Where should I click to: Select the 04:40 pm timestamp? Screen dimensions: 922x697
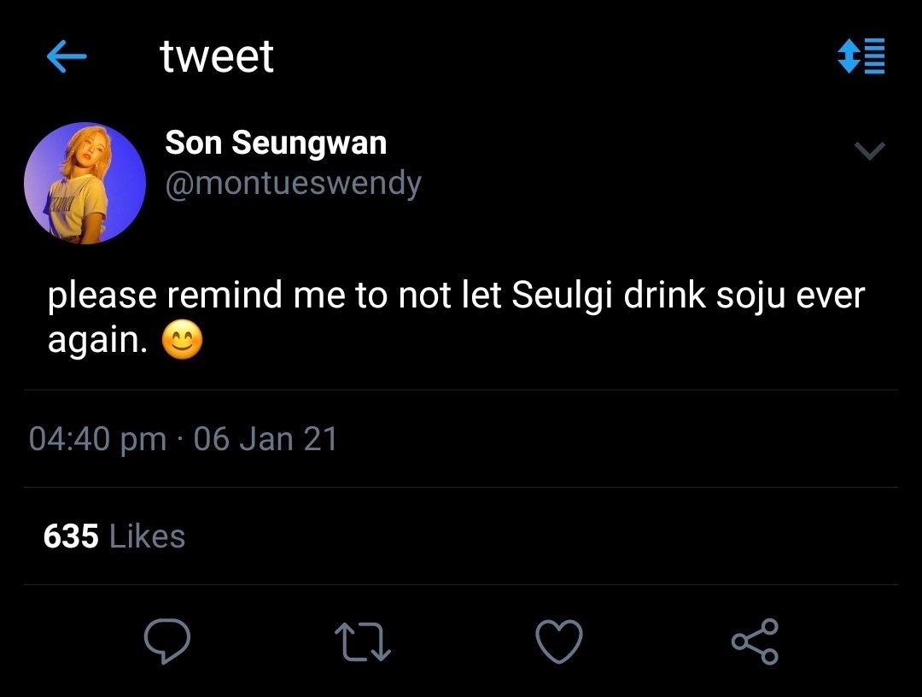[x=97, y=439]
